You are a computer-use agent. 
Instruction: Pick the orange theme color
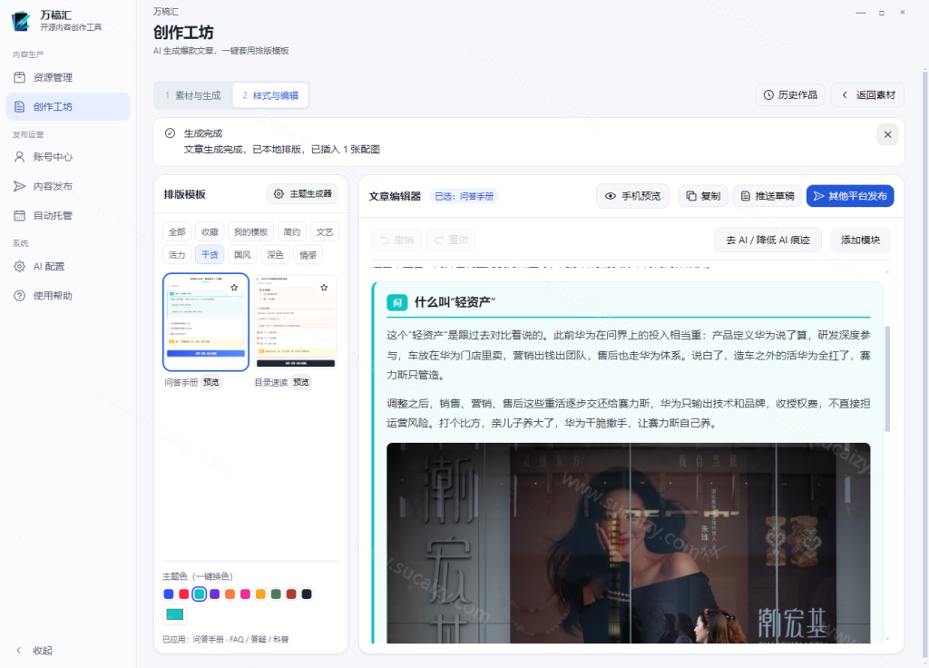(230, 594)
